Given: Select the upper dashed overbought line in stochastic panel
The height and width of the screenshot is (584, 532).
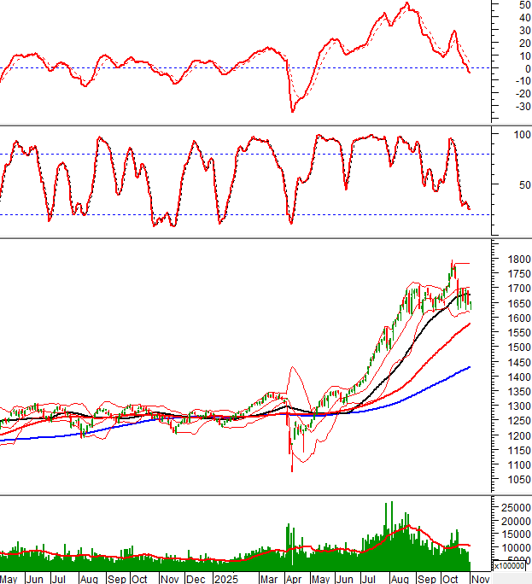Looking at the screenshot, I should tap(171, 154).
